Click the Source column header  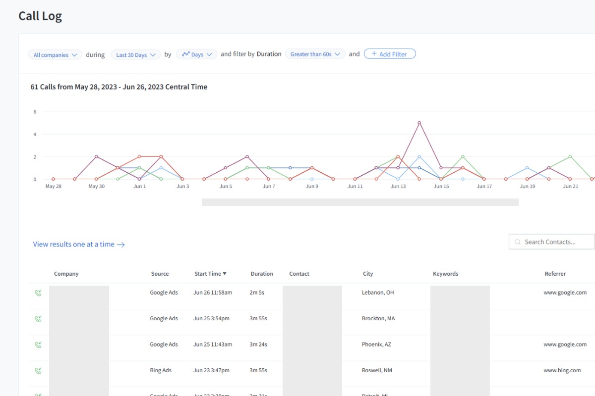point(160,274)
